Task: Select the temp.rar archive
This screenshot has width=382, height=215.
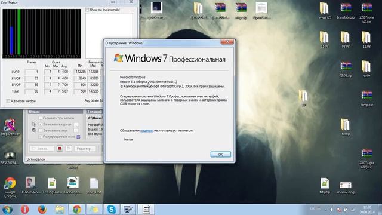Action: pos(366,98)
